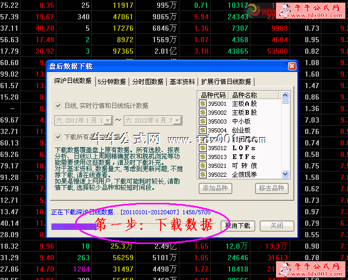Select the 395021 可转债 dollar icon
The image size is (348, 280).
click(x=202, y=166)
